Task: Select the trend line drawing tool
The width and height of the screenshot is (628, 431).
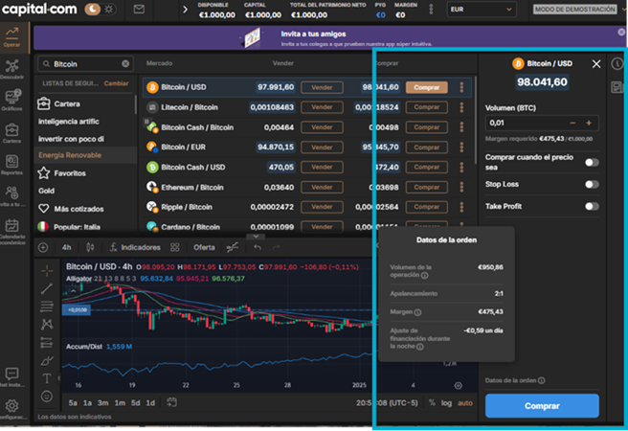Action: tap(47, 289)
